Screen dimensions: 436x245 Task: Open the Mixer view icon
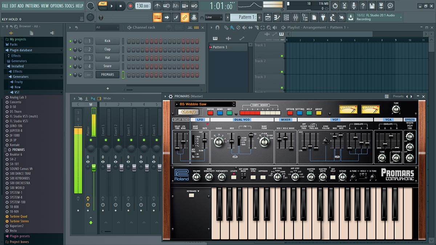point(295,17)
